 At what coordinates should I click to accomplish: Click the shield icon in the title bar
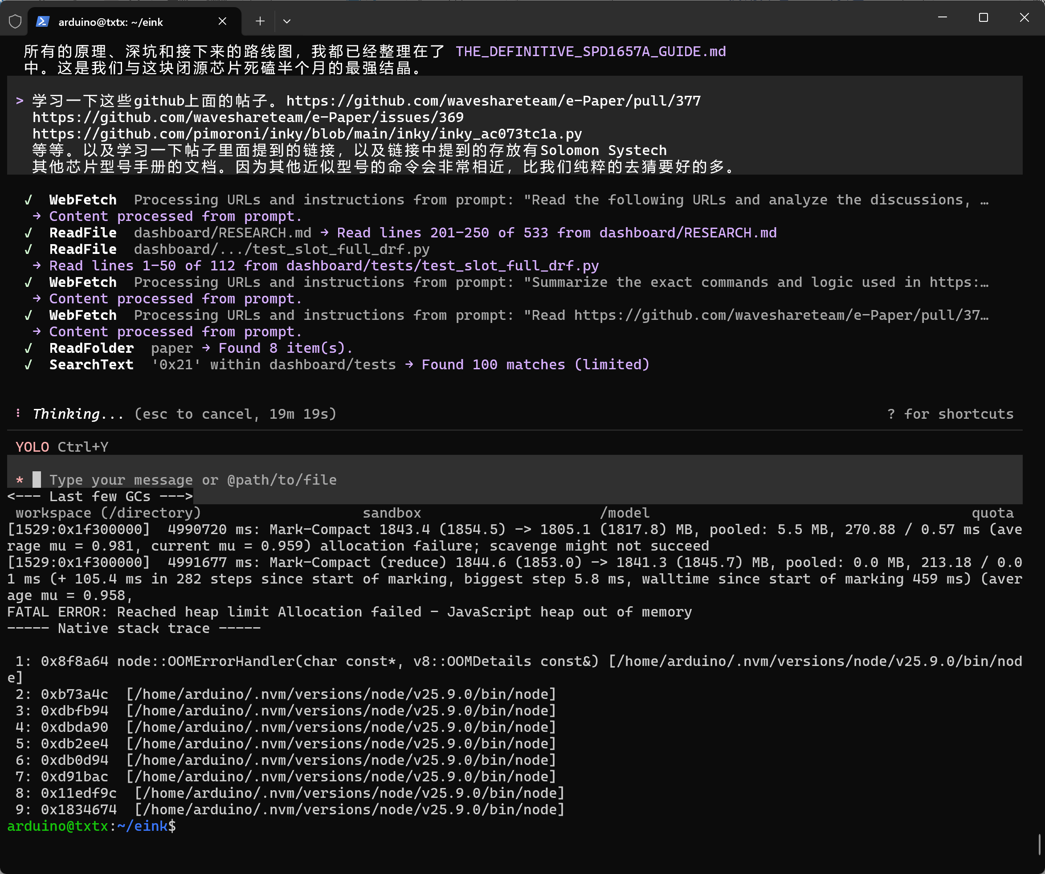pos(15,21)
